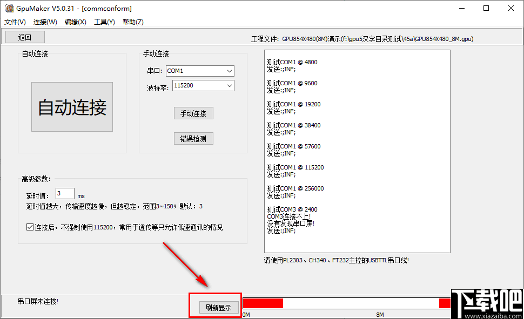Open the 工具(Y) menu
The height and width of the screenshot is (319, 524).
(x=104, y=22)
